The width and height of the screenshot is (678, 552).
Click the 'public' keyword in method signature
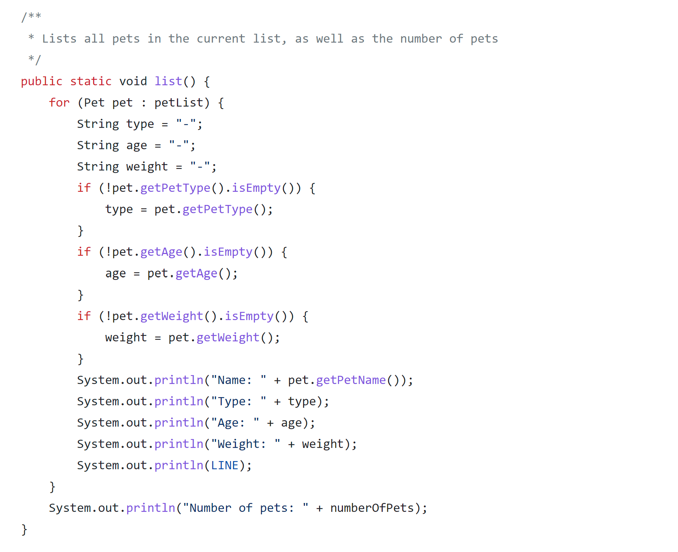tap(42, 81)
